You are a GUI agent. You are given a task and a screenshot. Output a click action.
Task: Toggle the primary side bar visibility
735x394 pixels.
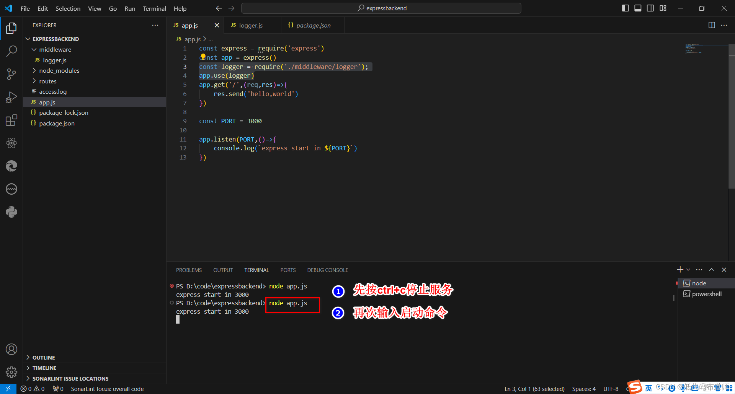(x=626, y=8)
